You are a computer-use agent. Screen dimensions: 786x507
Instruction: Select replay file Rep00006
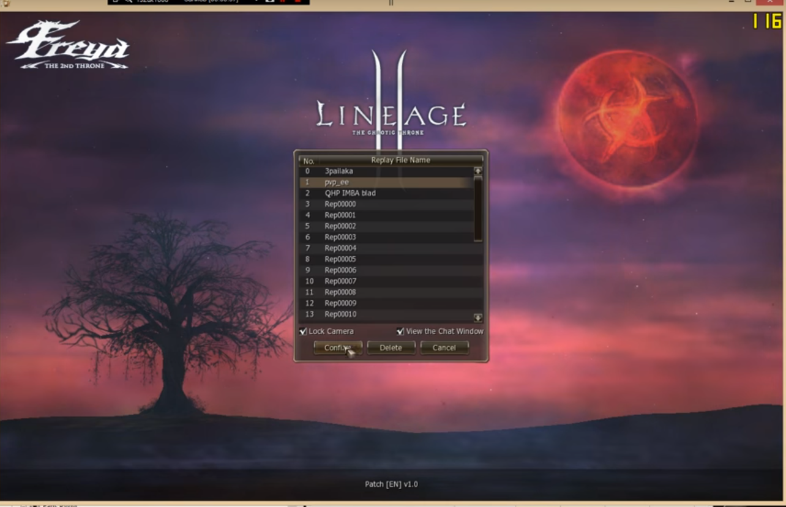pyautogui.click(x=386, y=270)
